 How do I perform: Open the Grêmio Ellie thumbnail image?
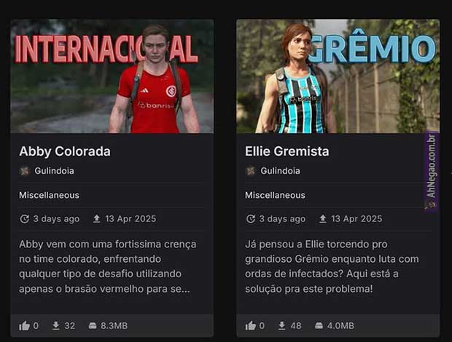[338, 76]
